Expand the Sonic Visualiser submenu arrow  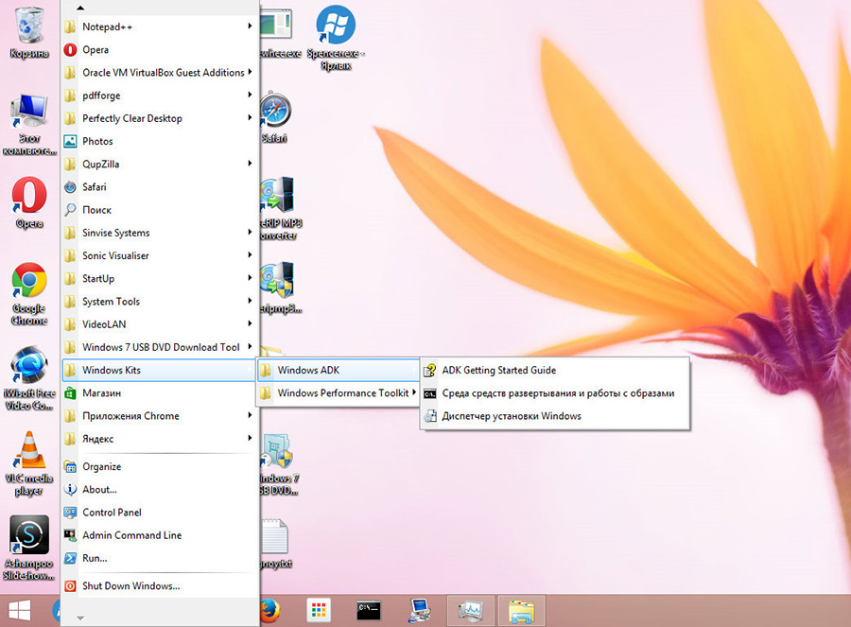tap(250, 254)
